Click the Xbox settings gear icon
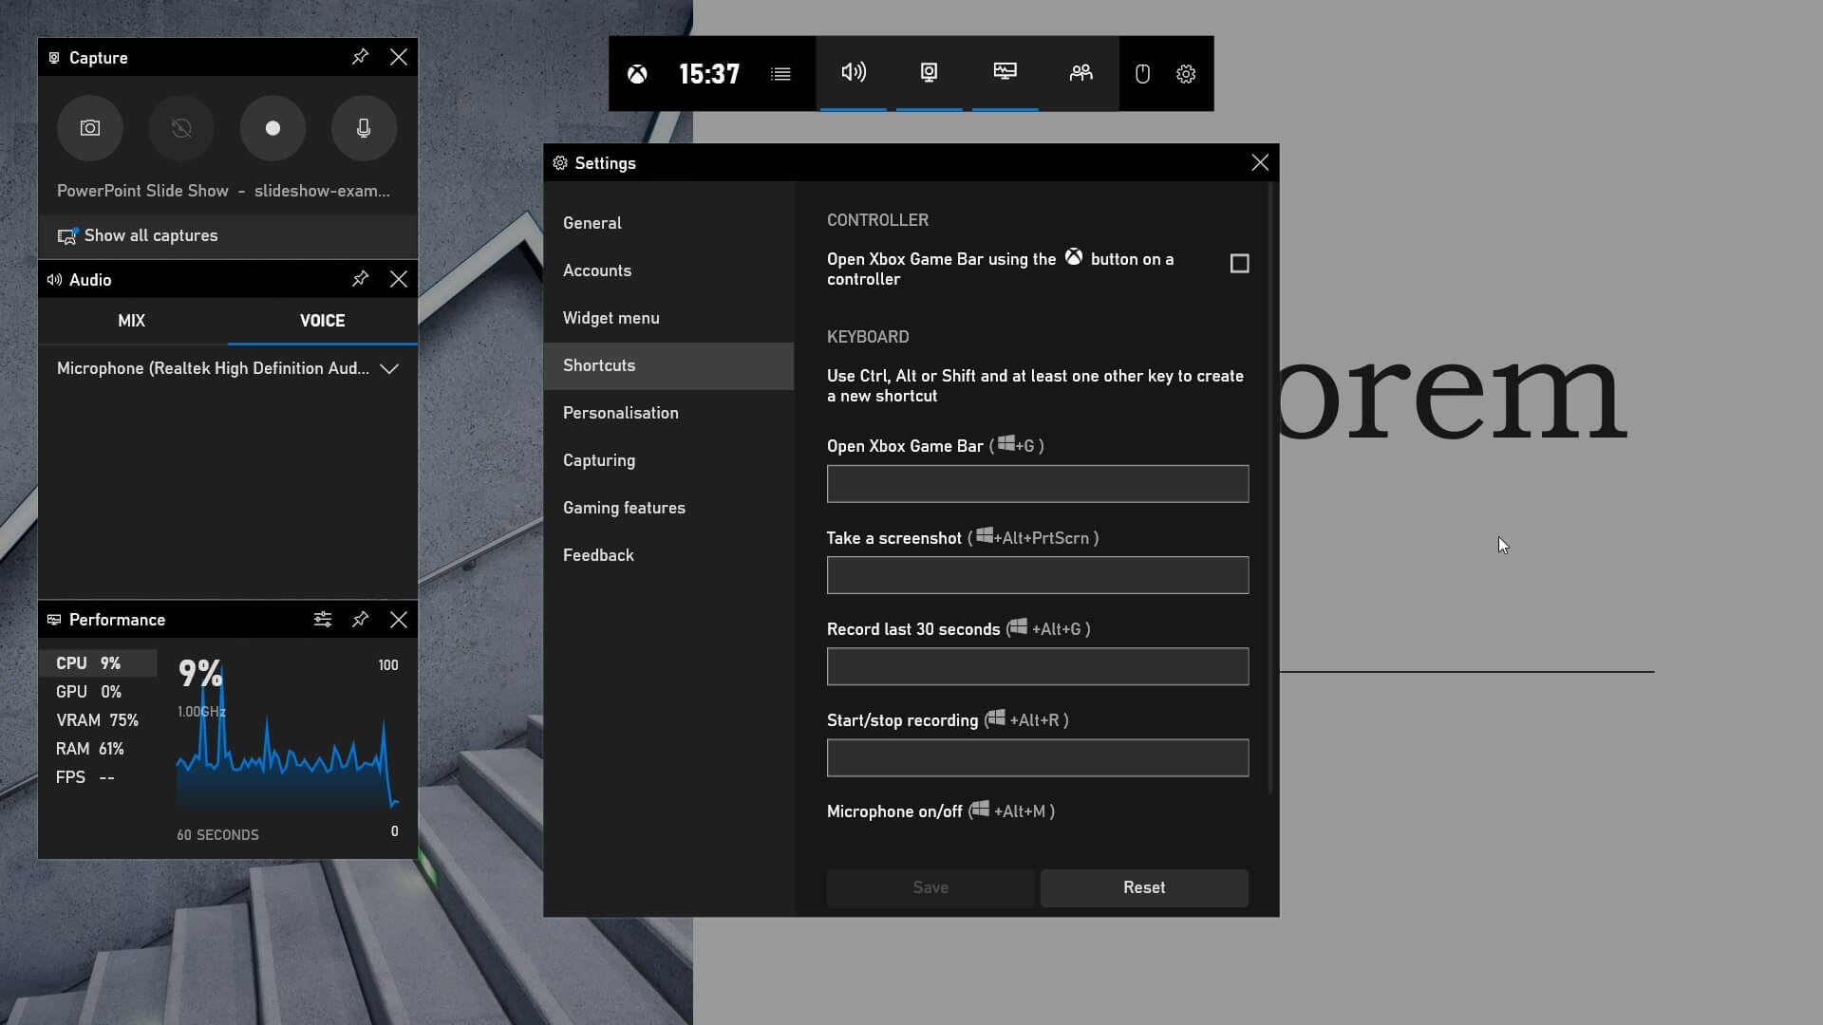This screenshot has height=1025, width=1823. point(1186,74)
